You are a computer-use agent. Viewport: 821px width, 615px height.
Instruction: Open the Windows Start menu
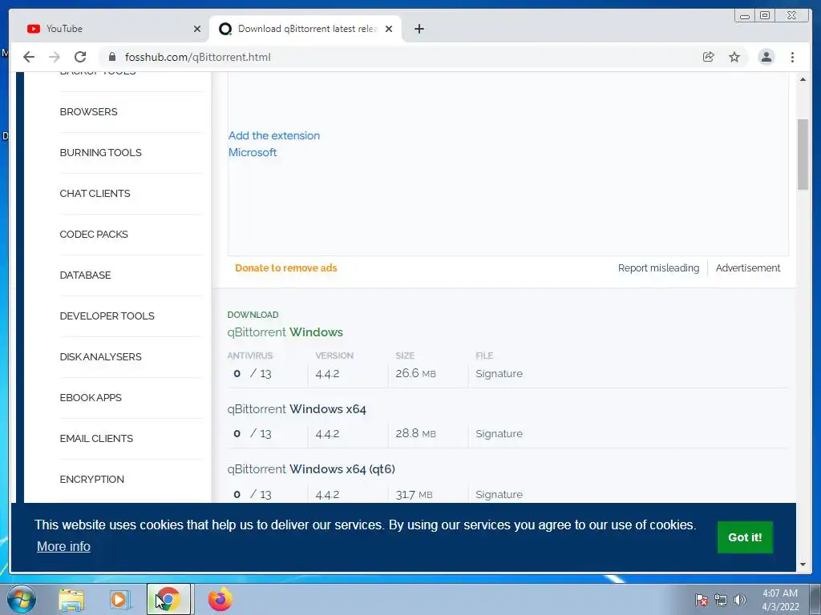tap(22, 599)
